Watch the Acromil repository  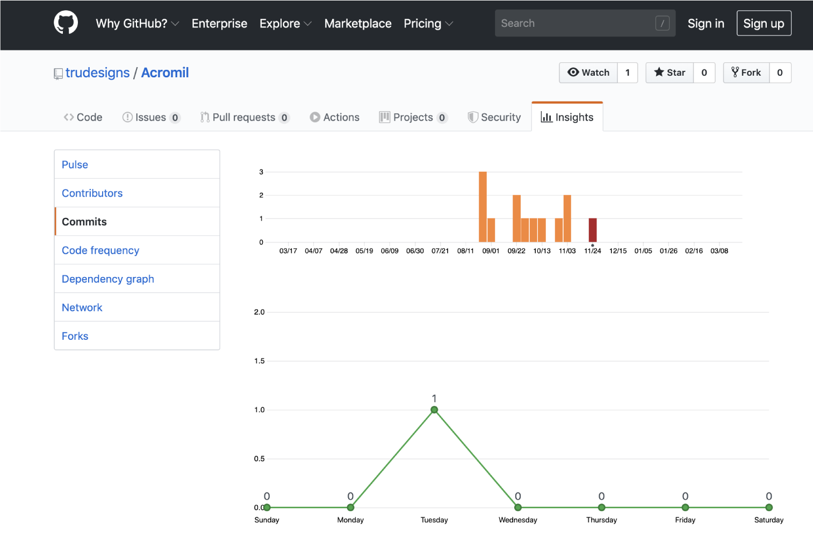[x=588, y=72]
